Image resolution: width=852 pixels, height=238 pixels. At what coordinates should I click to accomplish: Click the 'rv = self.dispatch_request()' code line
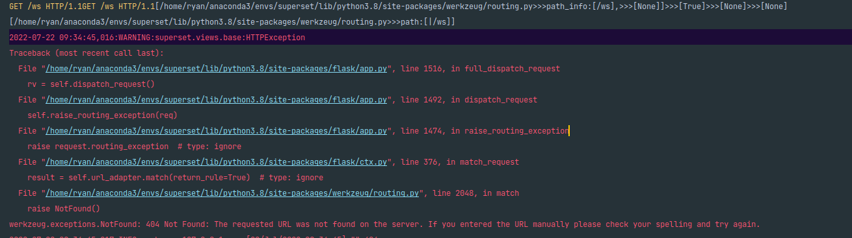click(x=91, y=84)
